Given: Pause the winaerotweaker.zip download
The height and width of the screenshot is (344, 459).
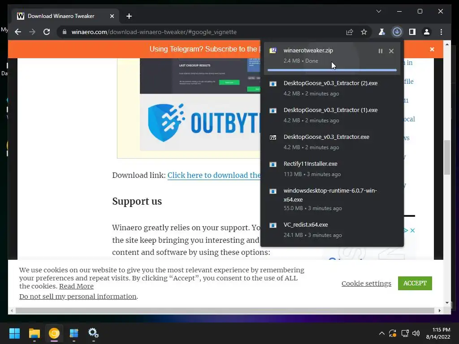Looking at the screenshot, I should coord(380,51).
